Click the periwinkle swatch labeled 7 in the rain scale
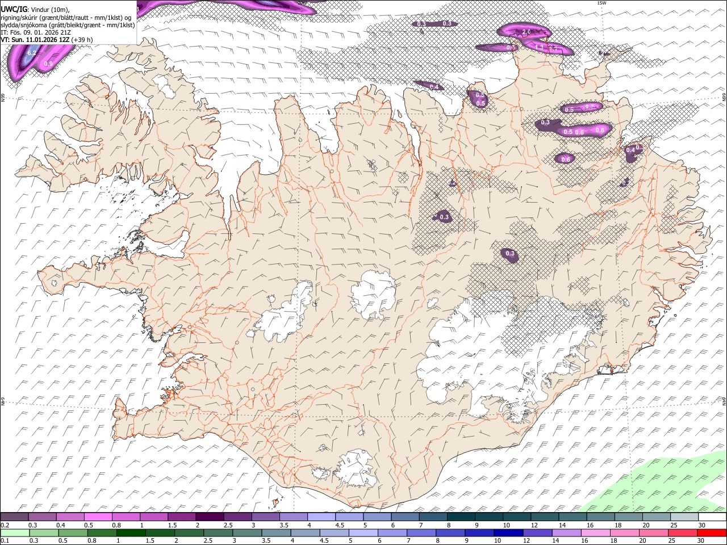This screenshot has height=545, width=727. [421, 533]
